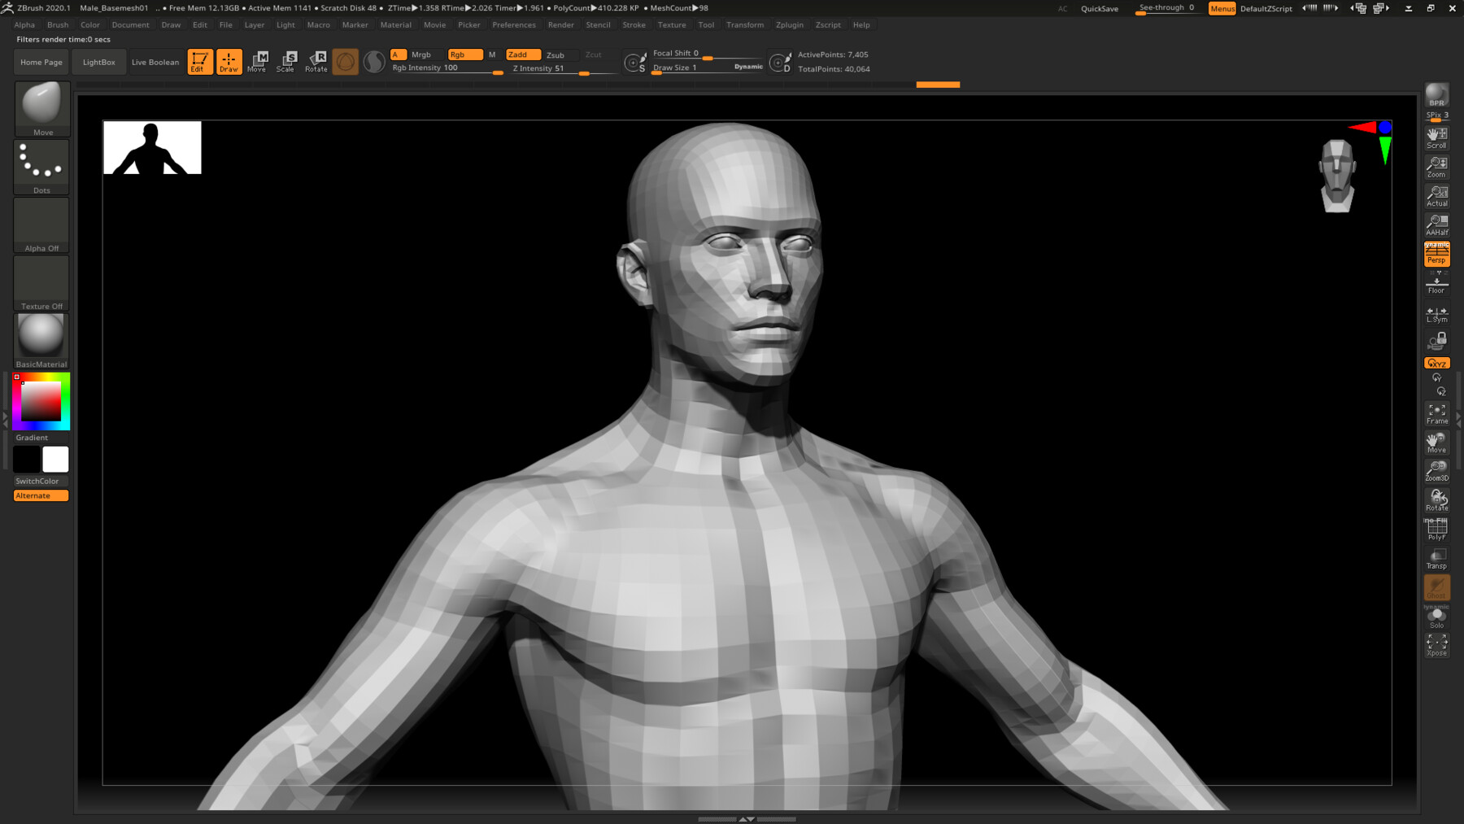Viewport: 1464px width, 824px height.
Task: Click the Frame tool on the right sidebar
Action: 1436,413
